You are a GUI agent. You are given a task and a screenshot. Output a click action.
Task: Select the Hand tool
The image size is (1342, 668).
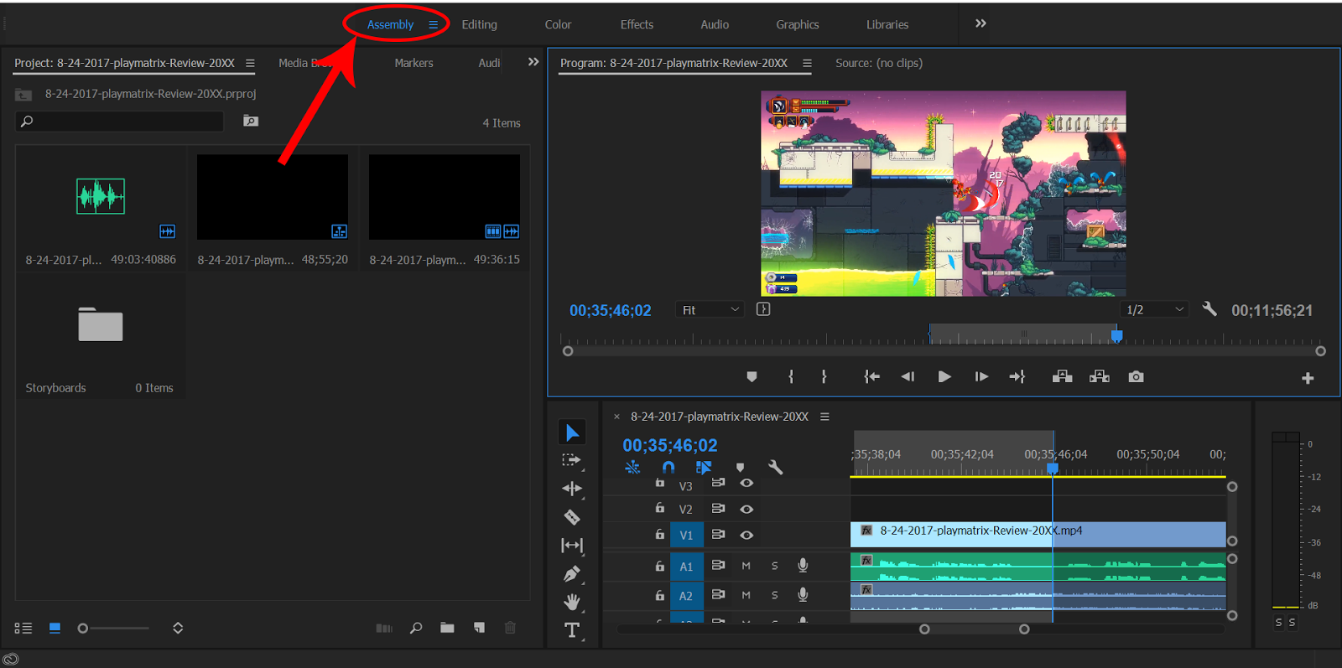[x=572, y=602]
